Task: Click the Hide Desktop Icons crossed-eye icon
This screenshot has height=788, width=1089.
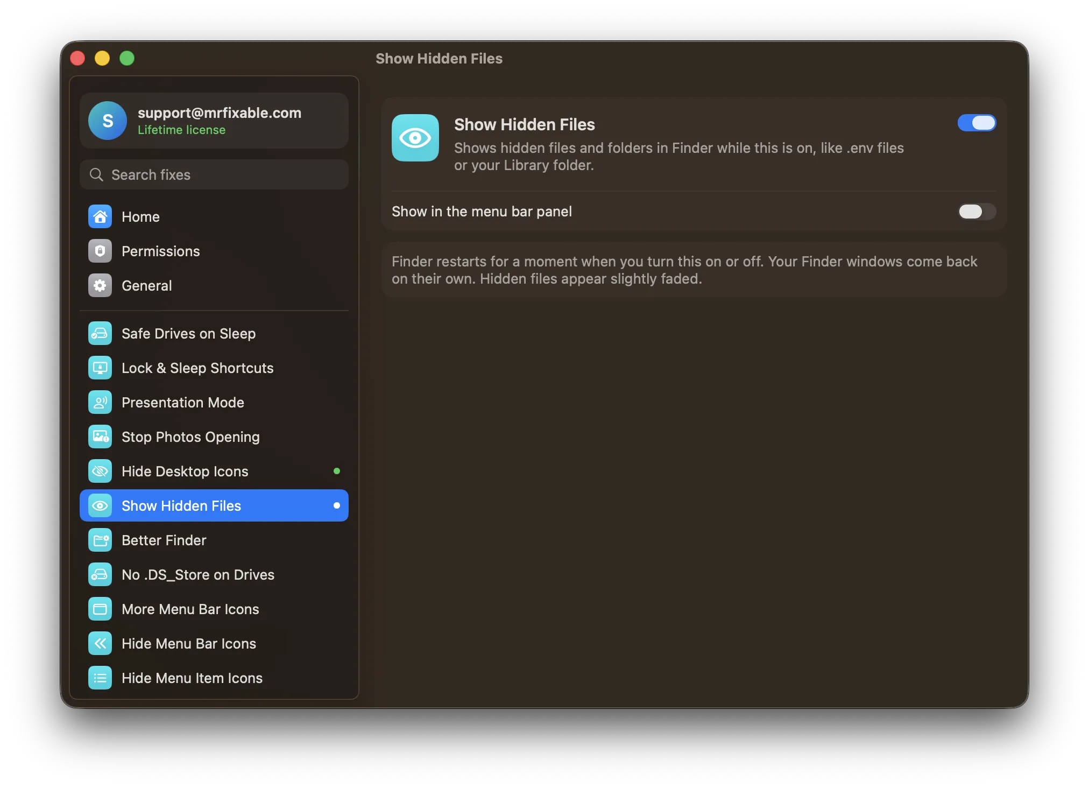Action: coord(100,472)
